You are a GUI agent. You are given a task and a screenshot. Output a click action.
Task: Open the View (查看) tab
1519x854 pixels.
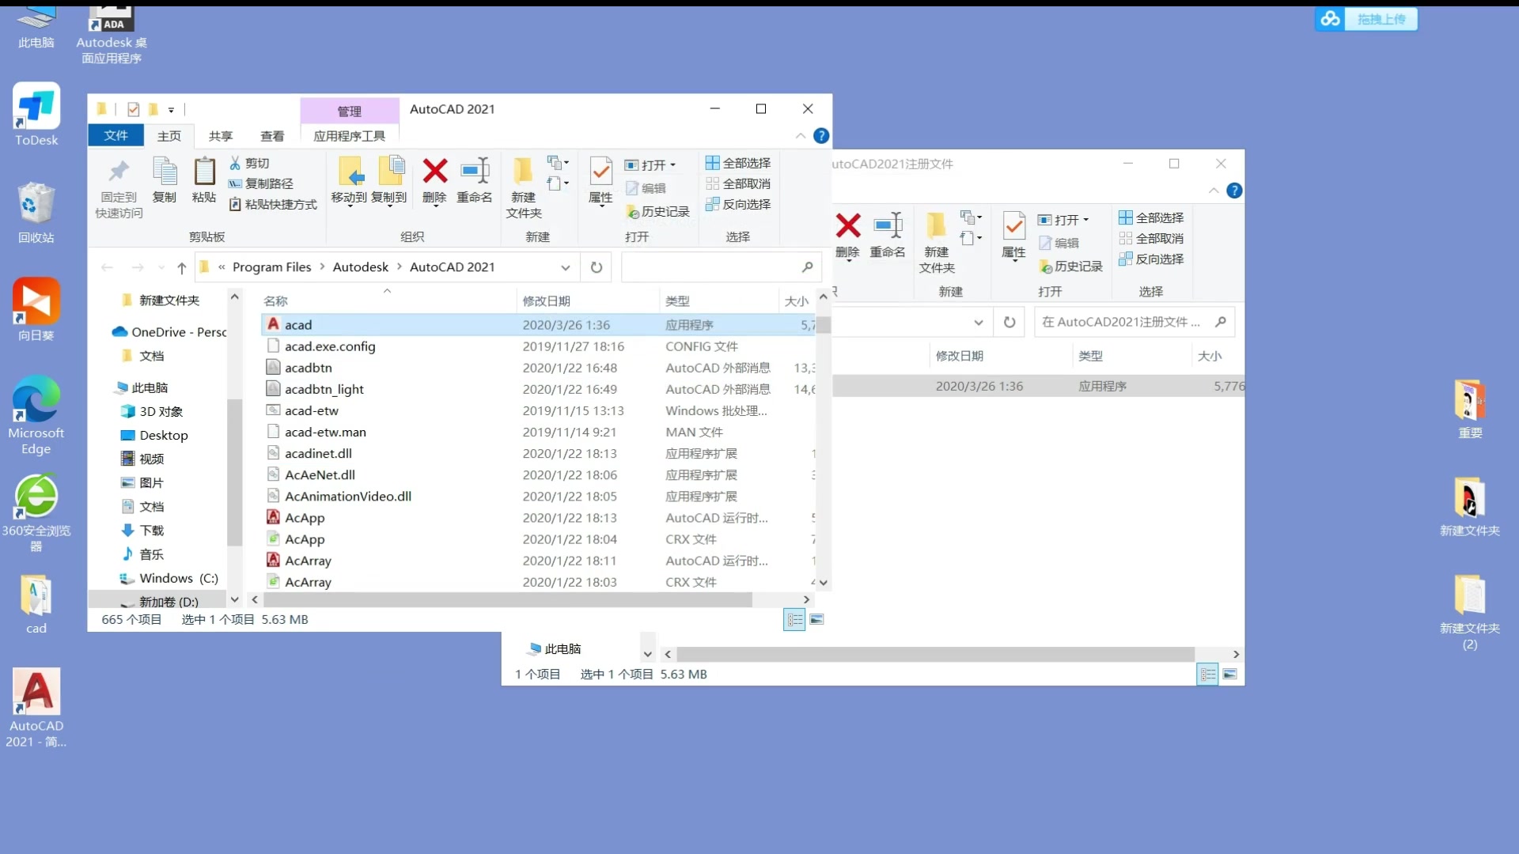coord(272,136)
